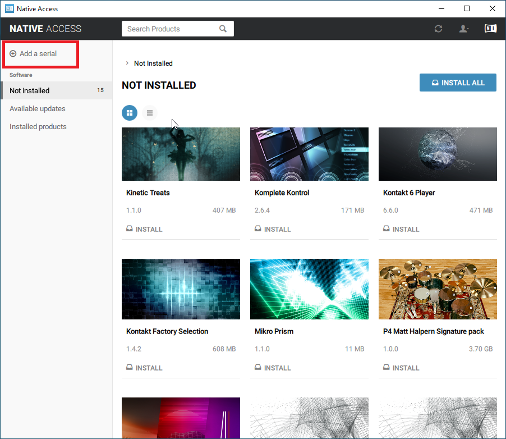The height and width of the screenshot is (439, 506).
Task: Click the P4 Matt Halpern drum thumbnail
Action: 438,289
